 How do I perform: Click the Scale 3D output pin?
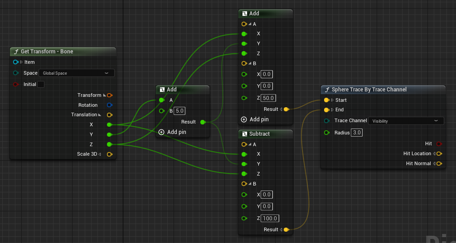point(110,154)
